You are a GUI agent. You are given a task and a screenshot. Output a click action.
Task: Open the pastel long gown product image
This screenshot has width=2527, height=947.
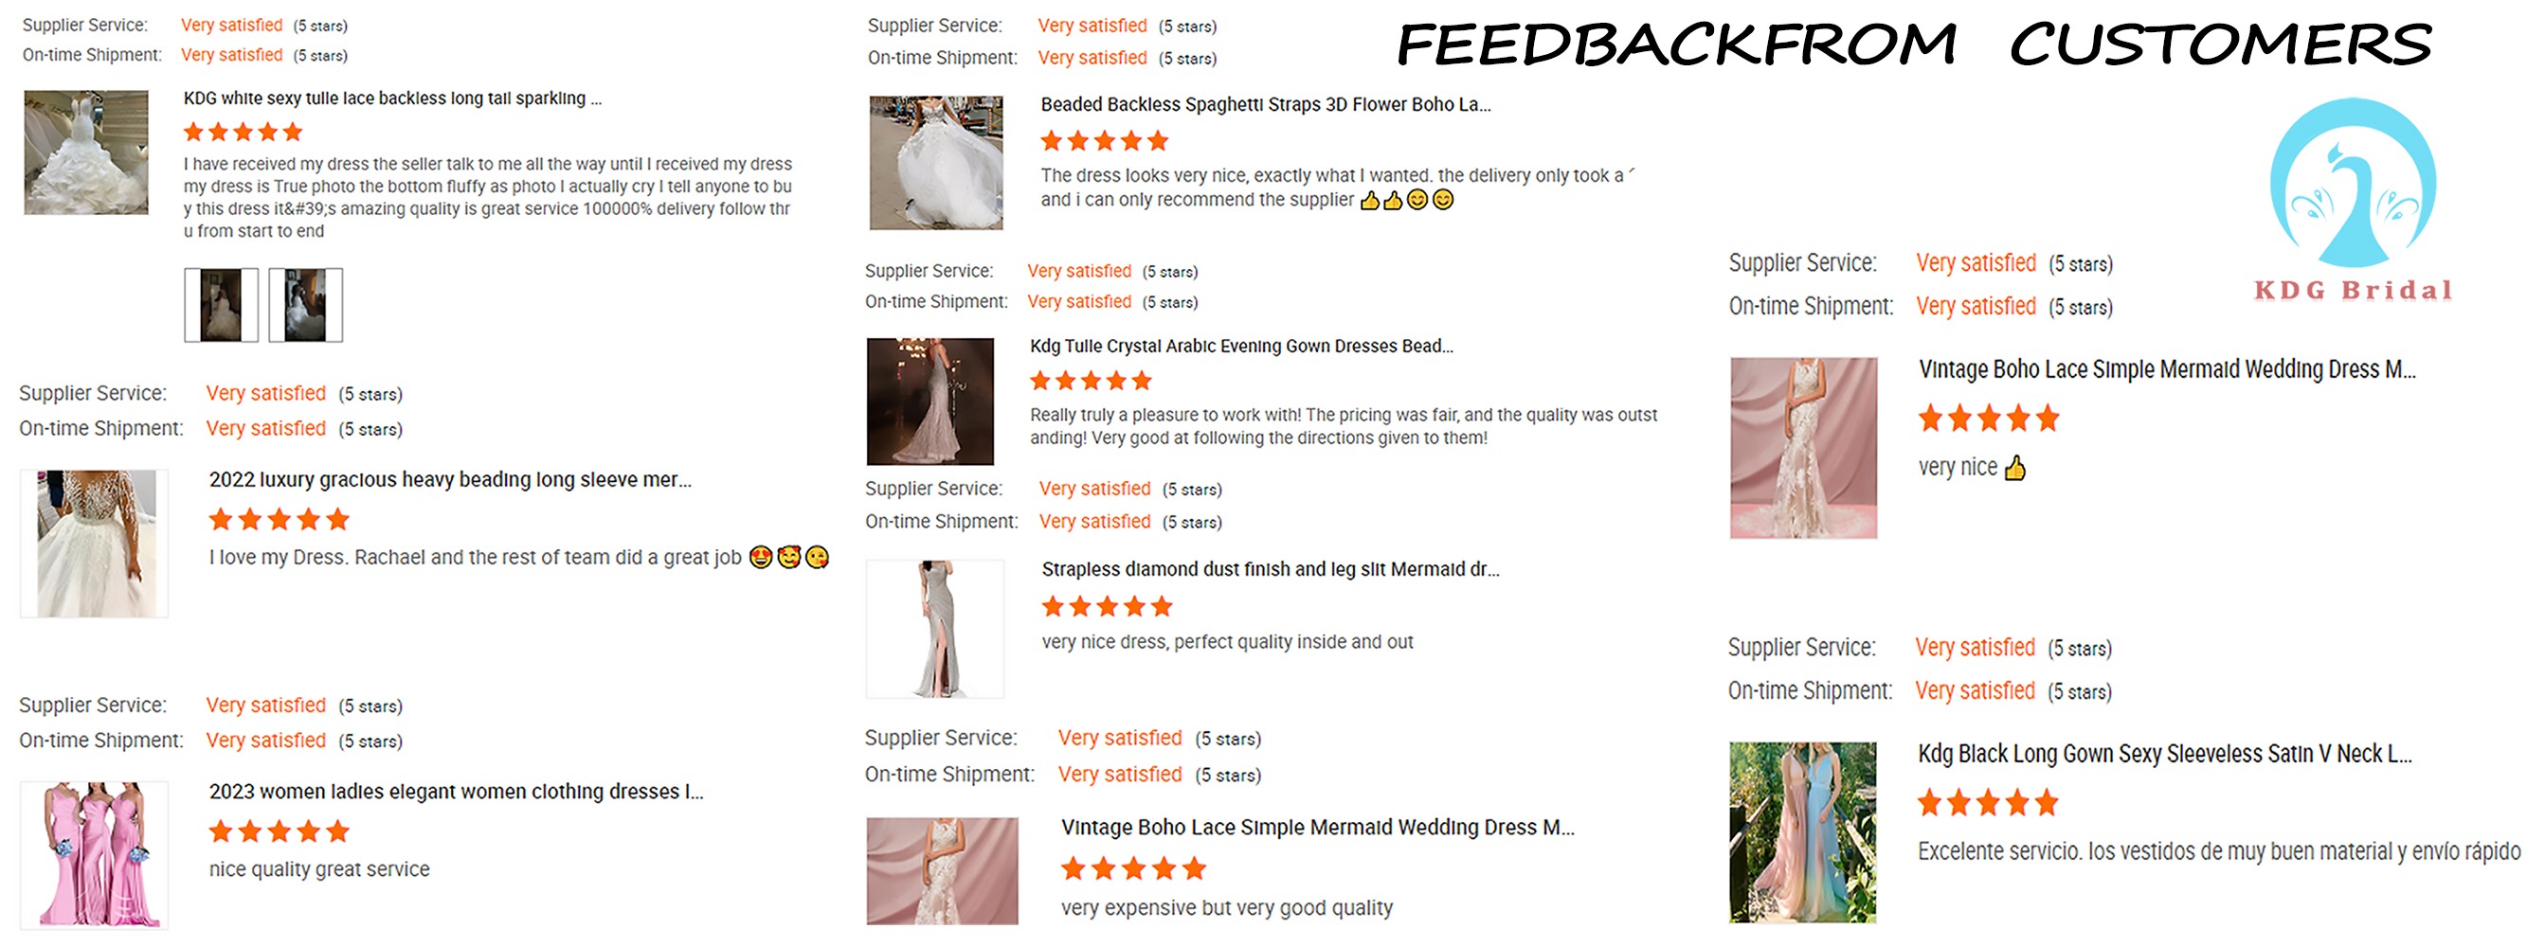coord(1803,832)
